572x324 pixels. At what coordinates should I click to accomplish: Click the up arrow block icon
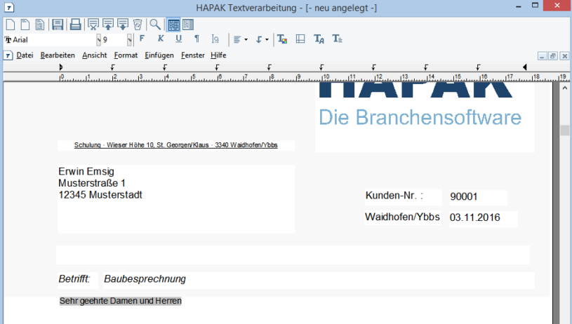click(x=108, y=25)
